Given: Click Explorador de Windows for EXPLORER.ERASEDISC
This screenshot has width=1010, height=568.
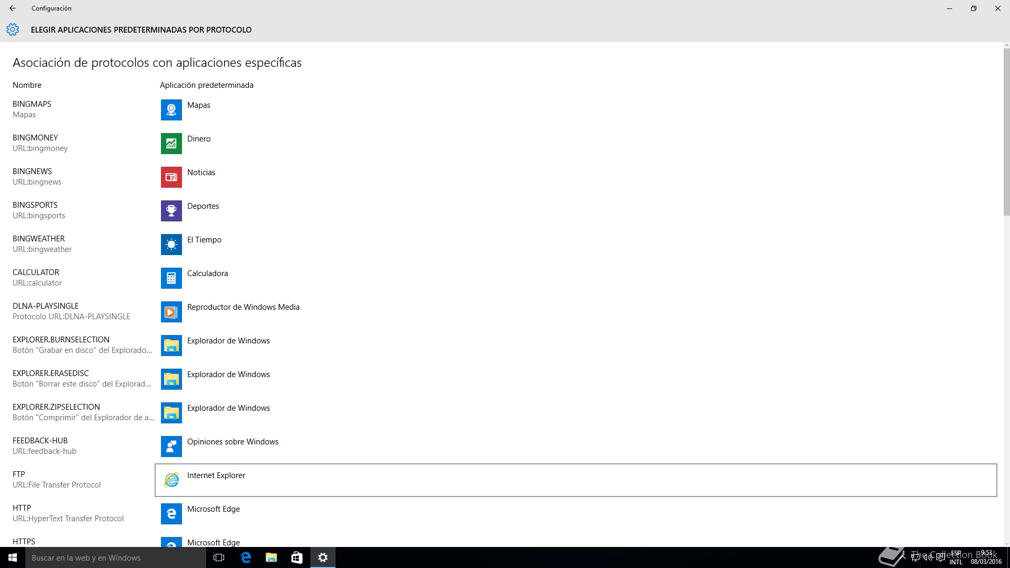Looking at the screenshot, I should (x=228, y=374).
